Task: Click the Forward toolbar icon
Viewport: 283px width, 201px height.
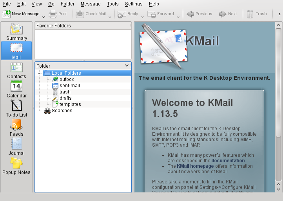Action: tap(152, 14)
